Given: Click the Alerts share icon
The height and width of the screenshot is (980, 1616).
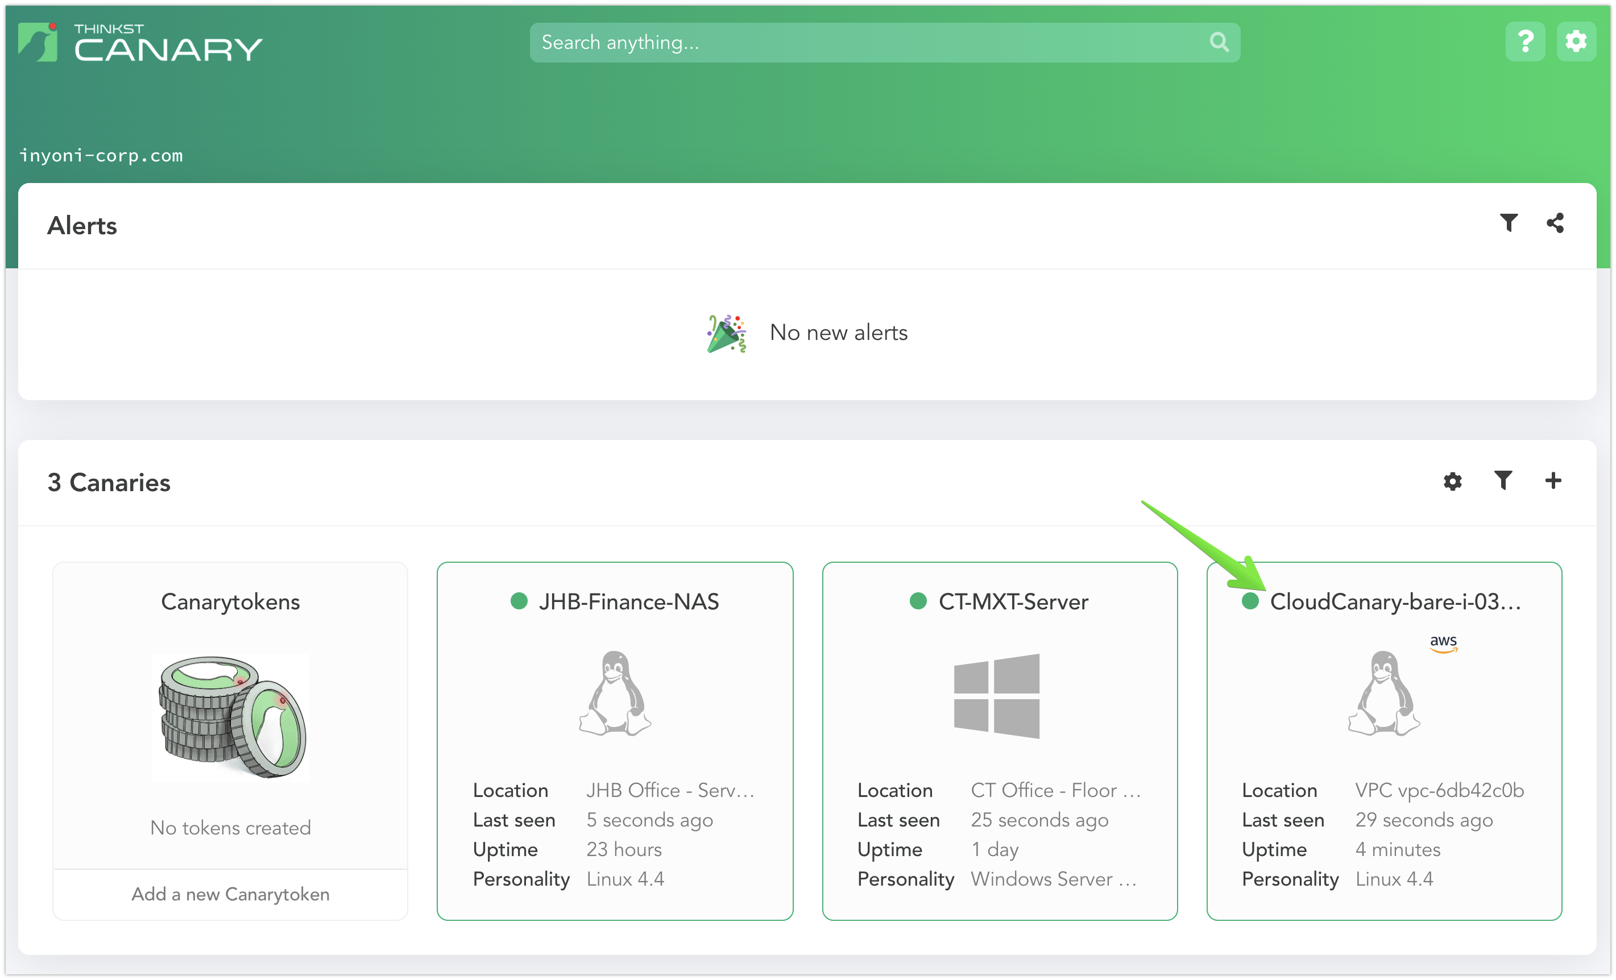Looking at the screenshot, I should (1555, 223).
